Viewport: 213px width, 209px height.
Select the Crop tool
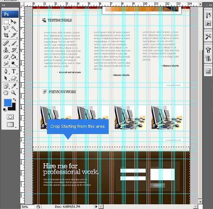point(6,35)
